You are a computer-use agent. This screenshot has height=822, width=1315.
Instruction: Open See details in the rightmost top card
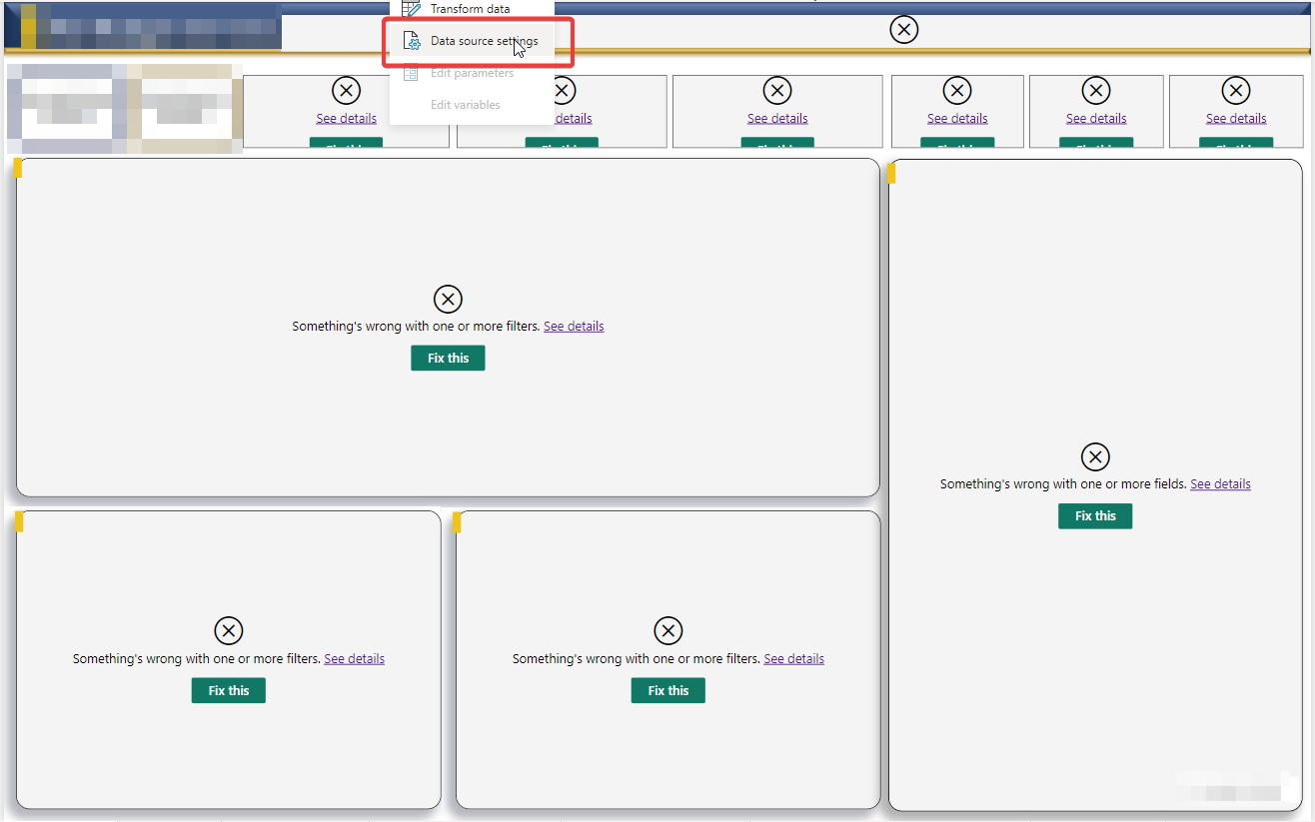[1236, 118]
